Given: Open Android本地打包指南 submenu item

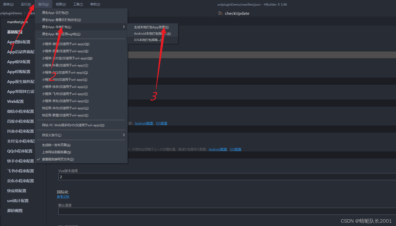Looking at the screenshot, I should (152, 34).
